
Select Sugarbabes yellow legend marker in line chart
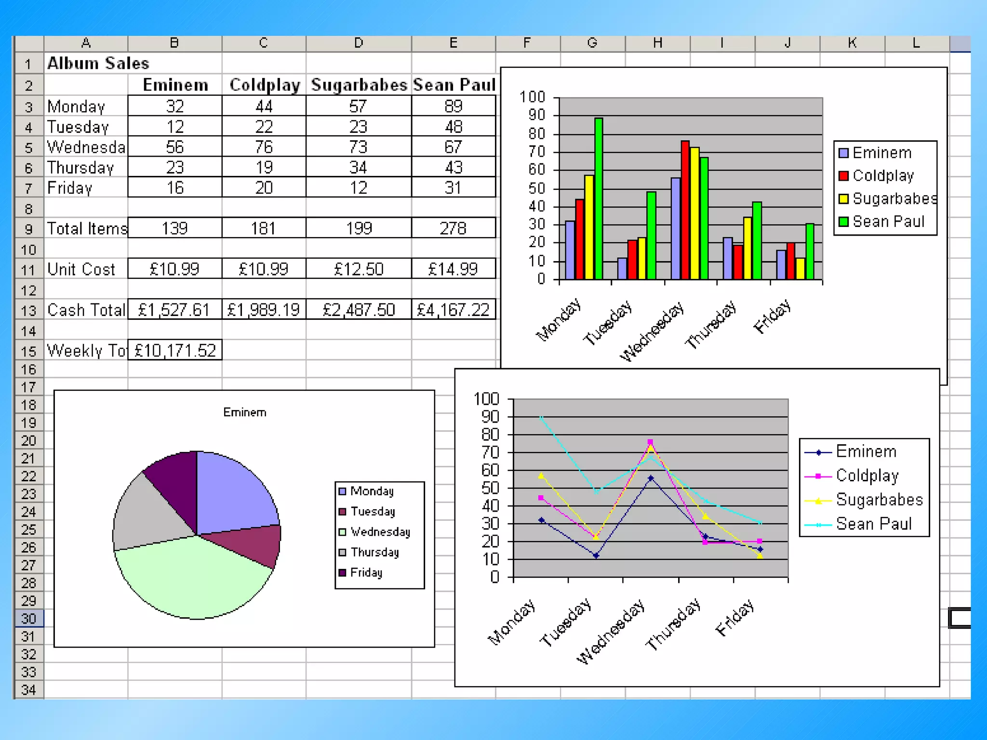(x=818, y=501)
